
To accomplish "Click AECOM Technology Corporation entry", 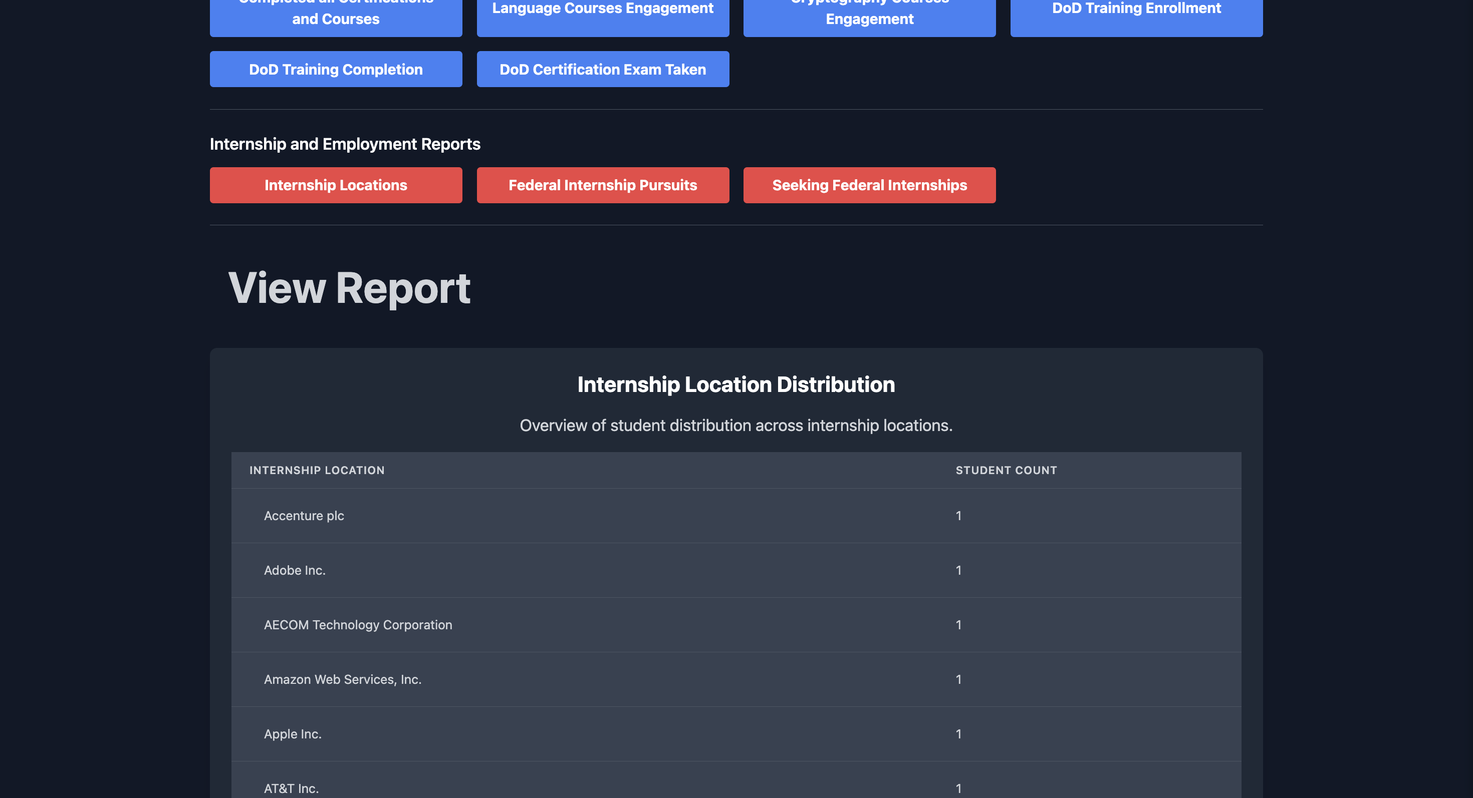I will tap(358, 625).
